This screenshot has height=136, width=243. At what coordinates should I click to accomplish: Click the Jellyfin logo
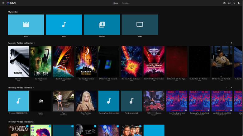click(x=12, y=3)
